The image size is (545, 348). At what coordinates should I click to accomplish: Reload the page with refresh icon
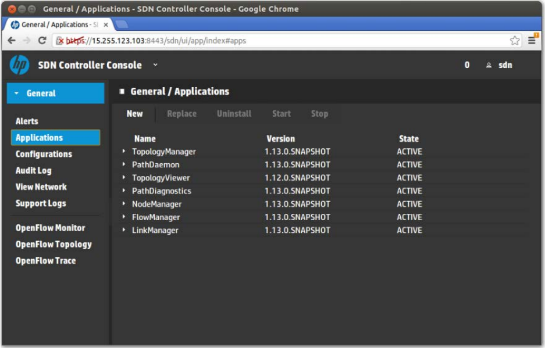[x=42, y=41]
